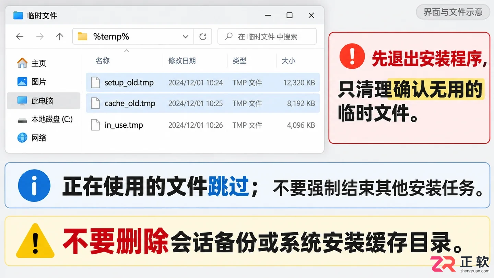Image resolution: width=494 pixels, height=278 pixels.
Task: Click the file icon beside cache_old.tmp
Action: click(x=95, y=103)
